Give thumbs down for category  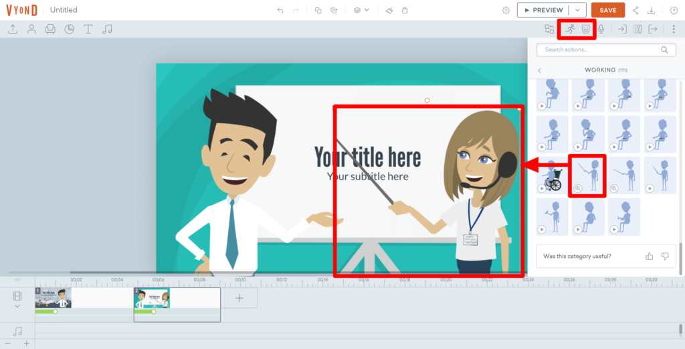tap(665, 257)
